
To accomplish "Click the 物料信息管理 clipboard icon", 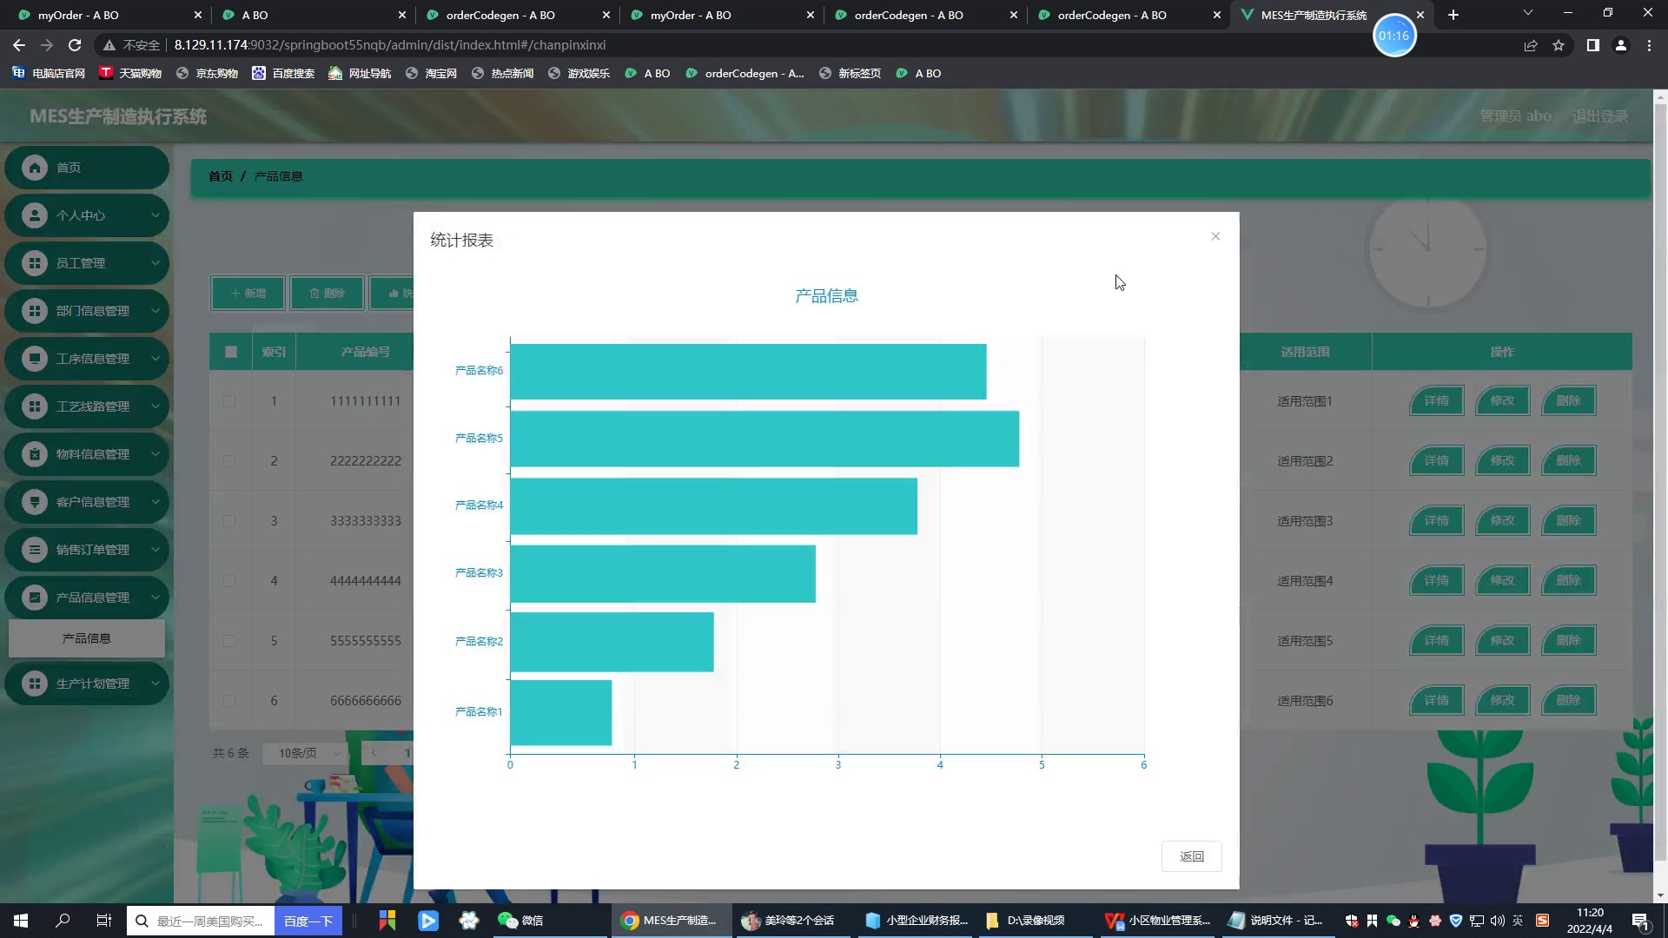I will click(x=35, y=453).
